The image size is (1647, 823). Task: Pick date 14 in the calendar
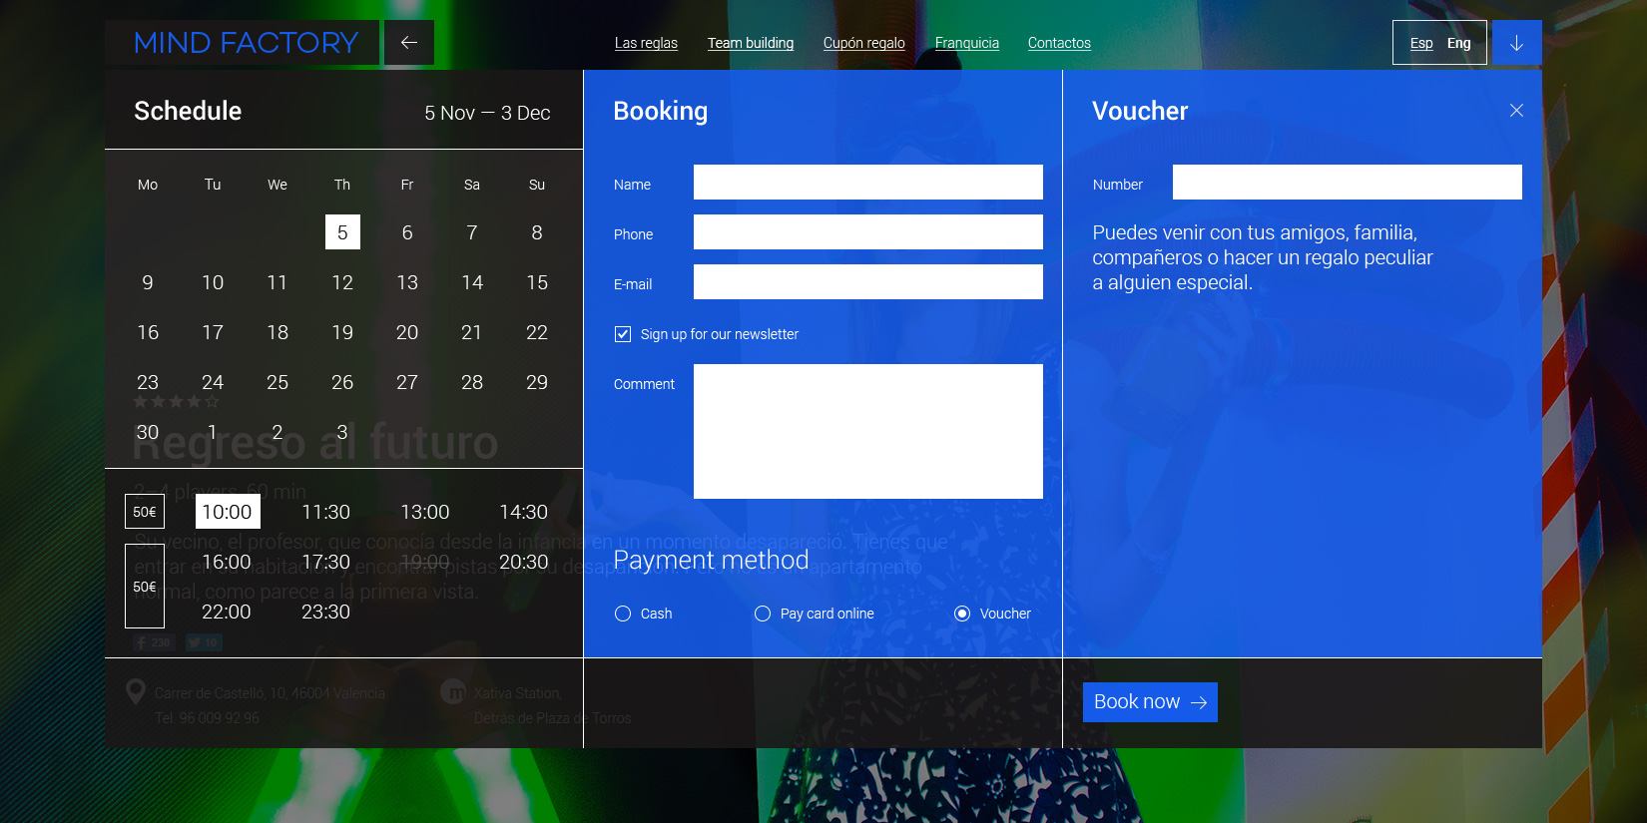tap(472, 282)
